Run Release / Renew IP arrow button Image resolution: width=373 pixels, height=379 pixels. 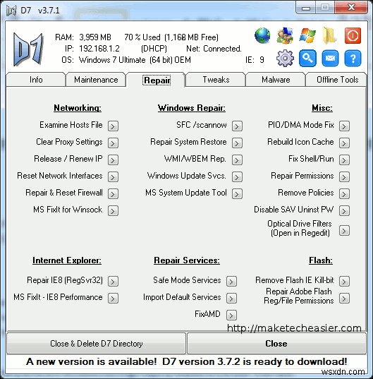[x=113, y=160]
